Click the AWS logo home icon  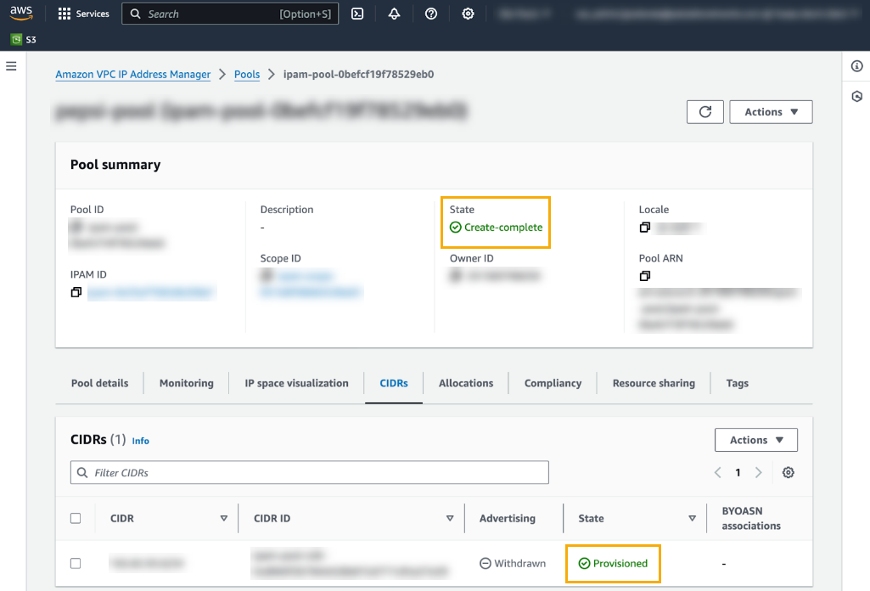(x=22, y=13)
